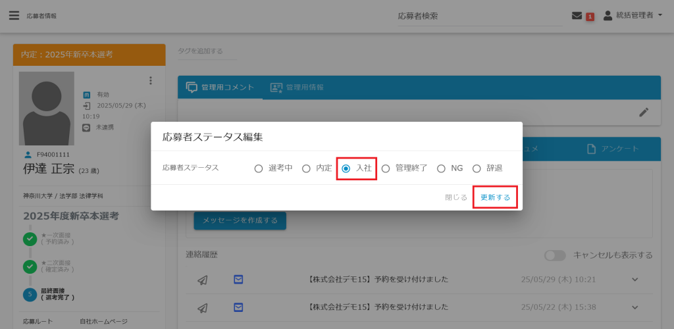This screenshot has height=329, width=674.
Task: Click the first paper plane send icon
Action: click(x=203, y=280)
